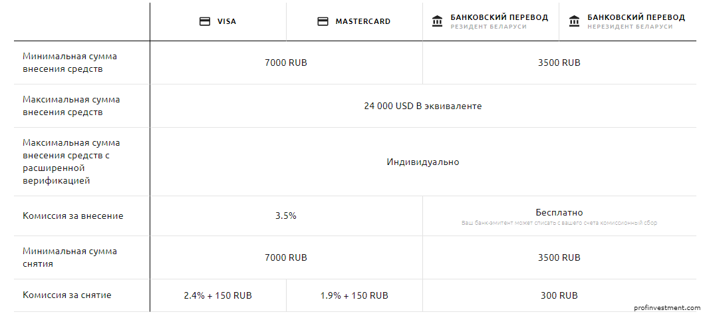Click the 'Бесплатно' bank transfer cell
Screen dimensions: 709x314
click(559, 212)
